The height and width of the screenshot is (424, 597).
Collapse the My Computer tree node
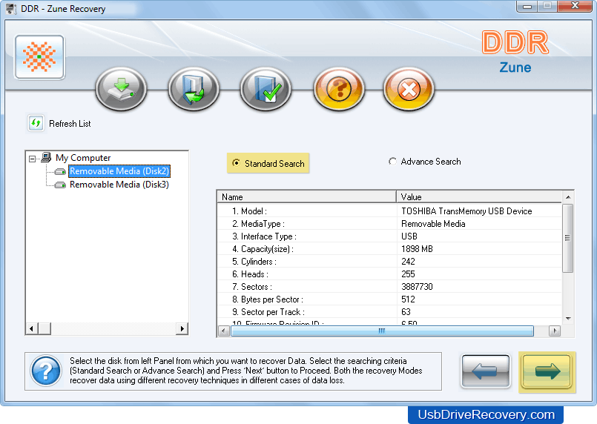coord(33,159)
